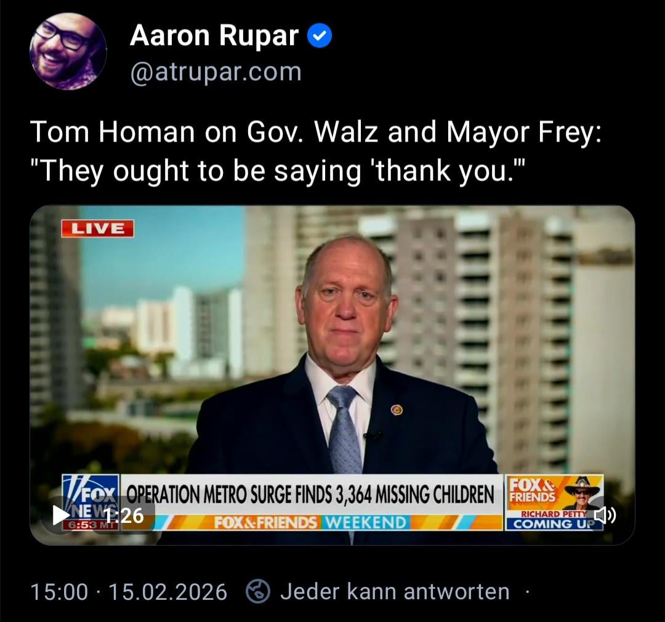Image resolution: width=665 pixels, height=622 pixels.
Task: Click the Fox & Friends Weekend strip
Action: point(310,522)
